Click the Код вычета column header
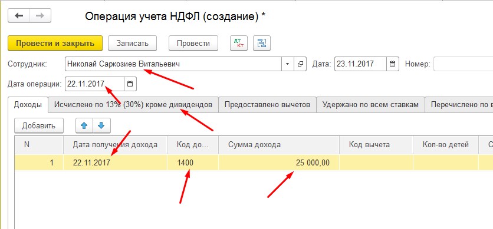 pyautogui.click(x=376, y=145)
